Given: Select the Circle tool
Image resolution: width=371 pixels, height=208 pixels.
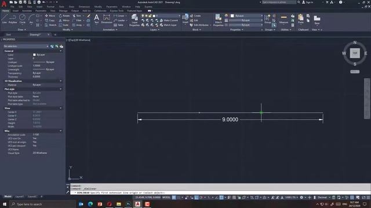Looking at the screenshot, I should point(22,18).
